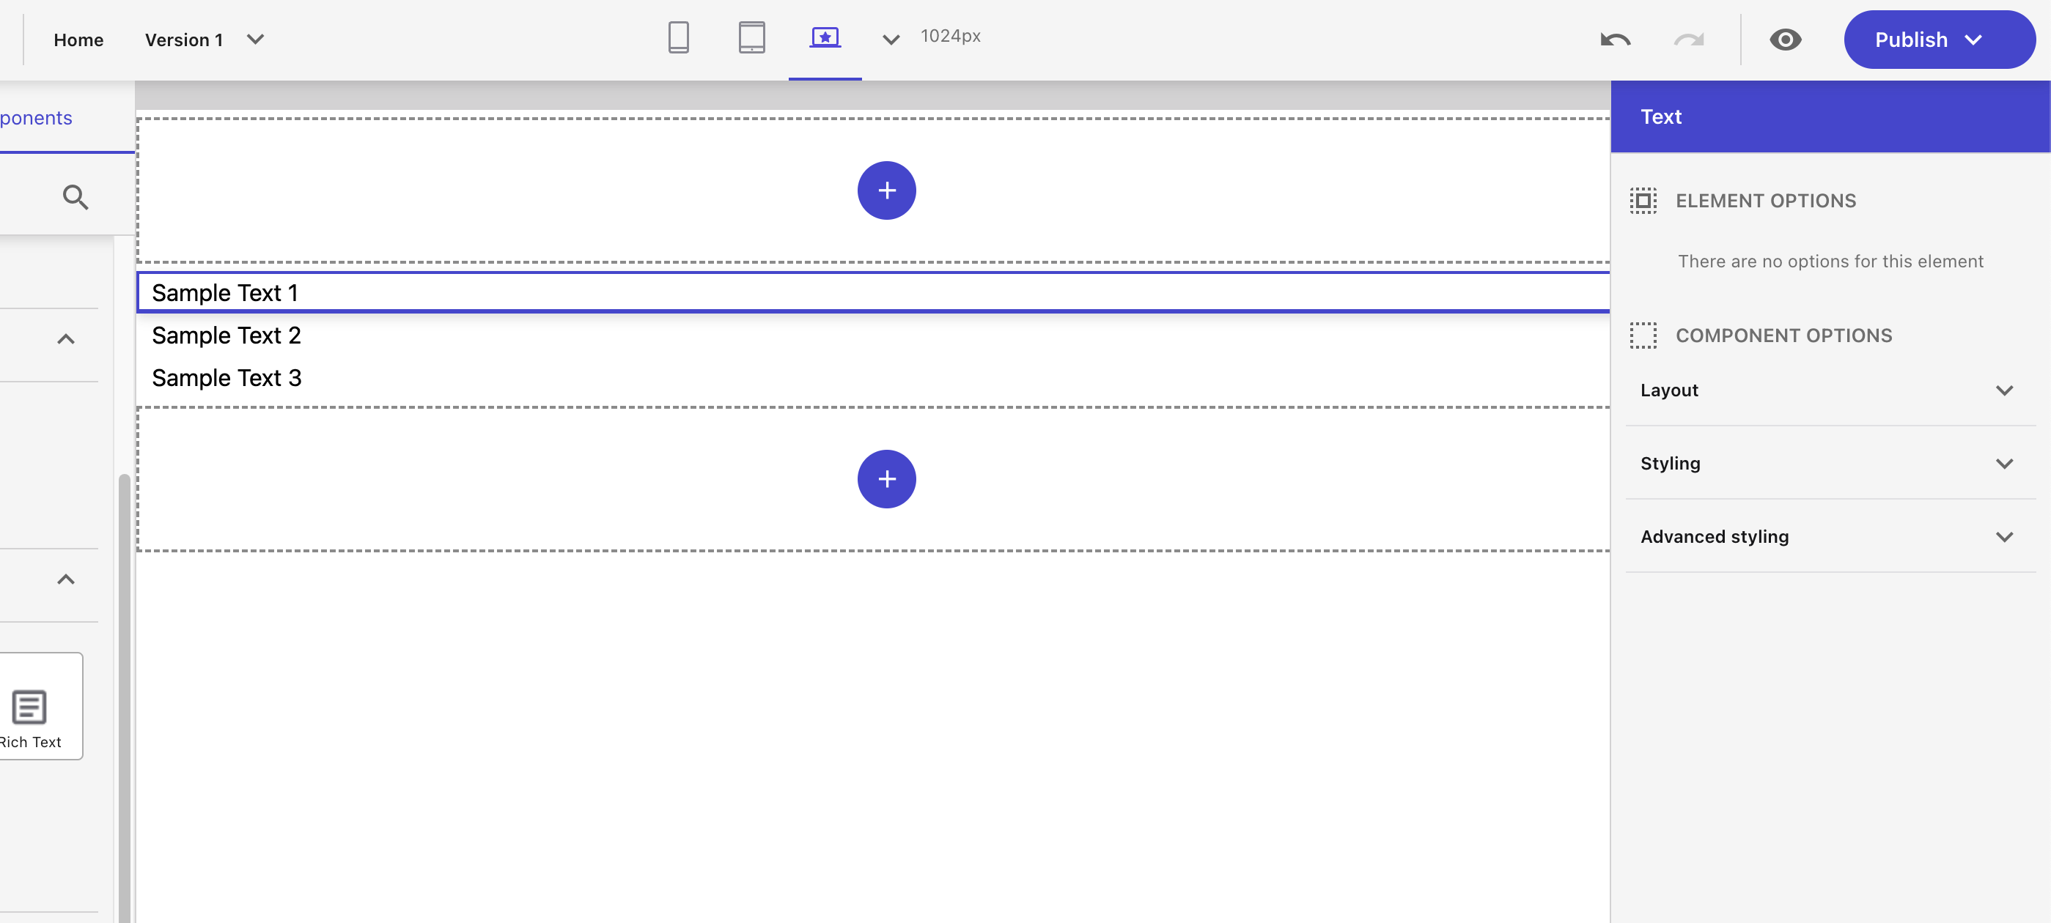Expand the Styling section

click(x=1830, y=463)
